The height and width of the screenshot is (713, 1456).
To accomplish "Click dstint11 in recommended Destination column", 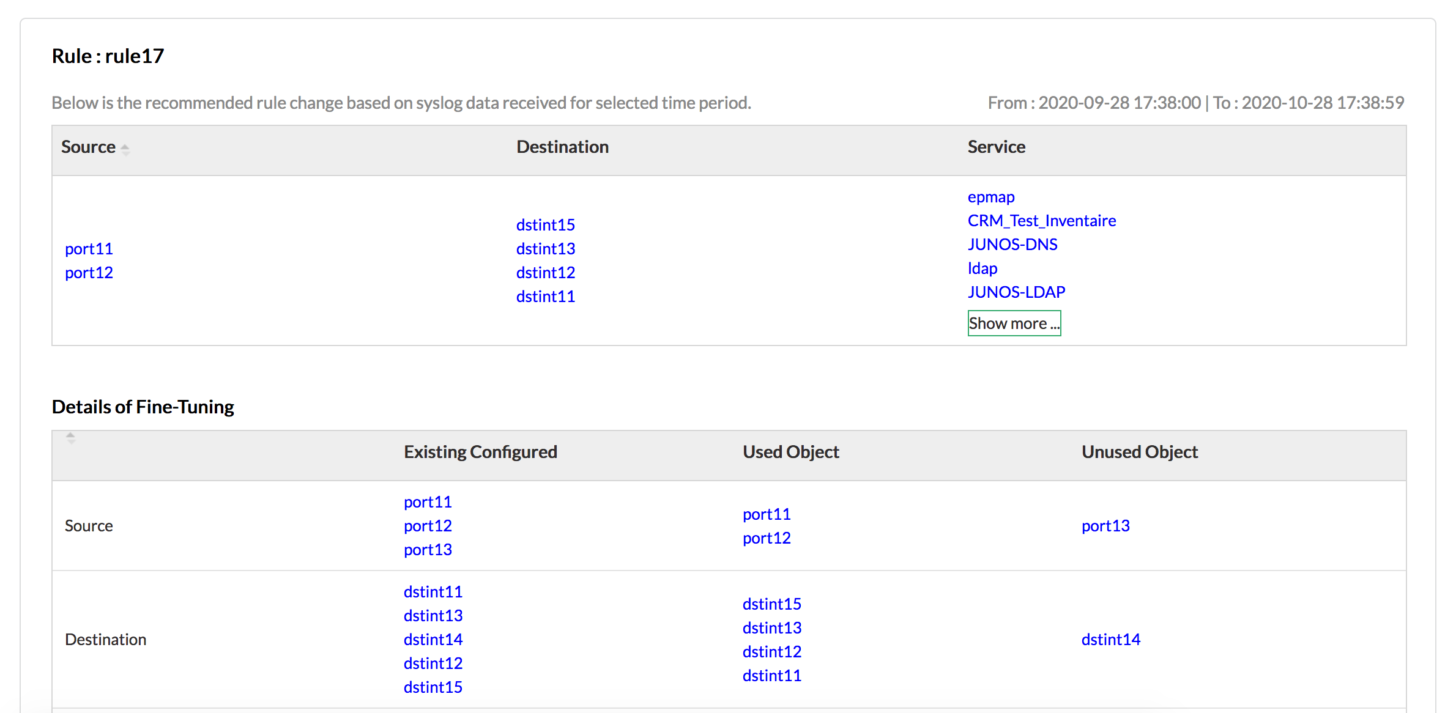I will click(545, 297).
